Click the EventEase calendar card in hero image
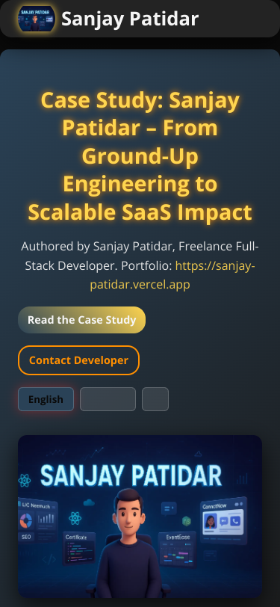280x607 pixels. (178, 549)
